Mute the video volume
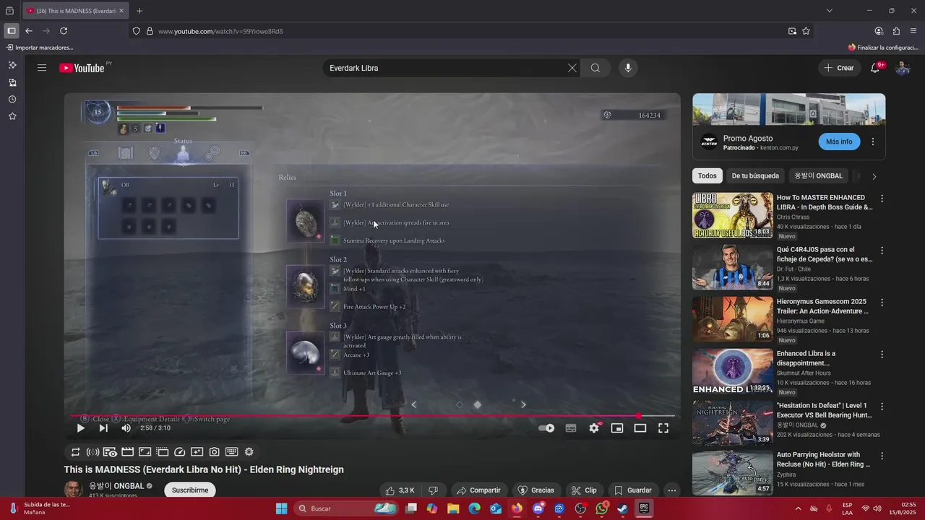925x520 pixels. 126,428
